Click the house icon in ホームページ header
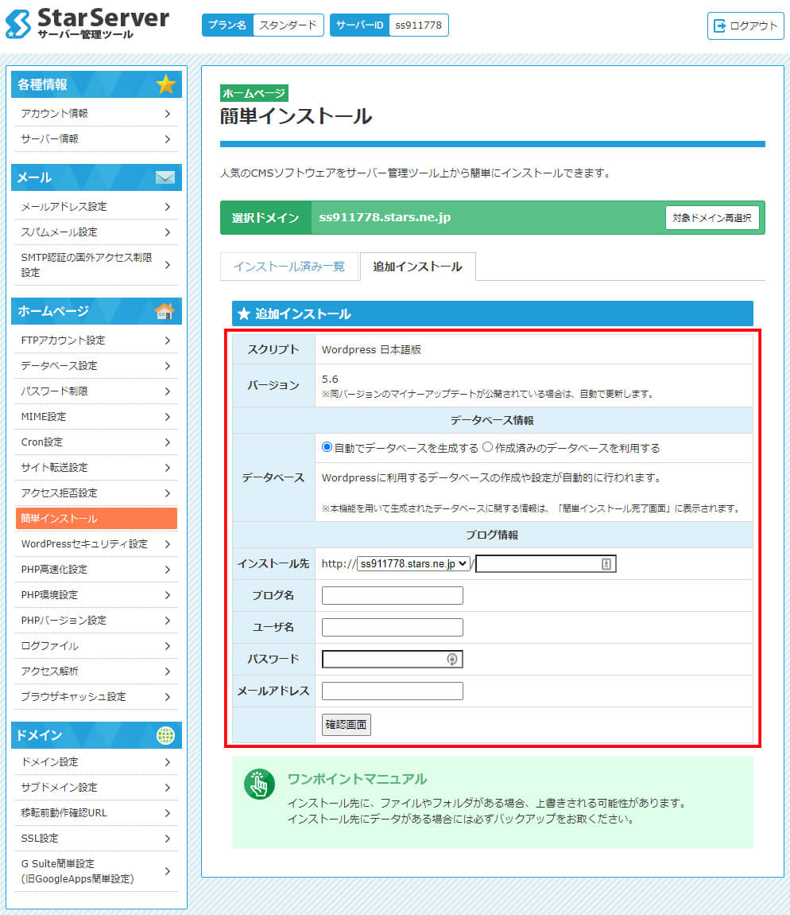Viewport: 790px width, 915px height. click(165, 311)
